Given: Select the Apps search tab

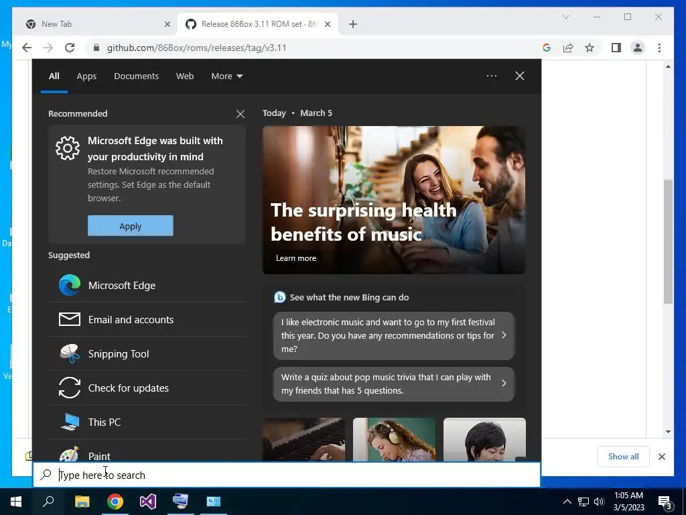Looking at the screenshot, I should (86, 76).
